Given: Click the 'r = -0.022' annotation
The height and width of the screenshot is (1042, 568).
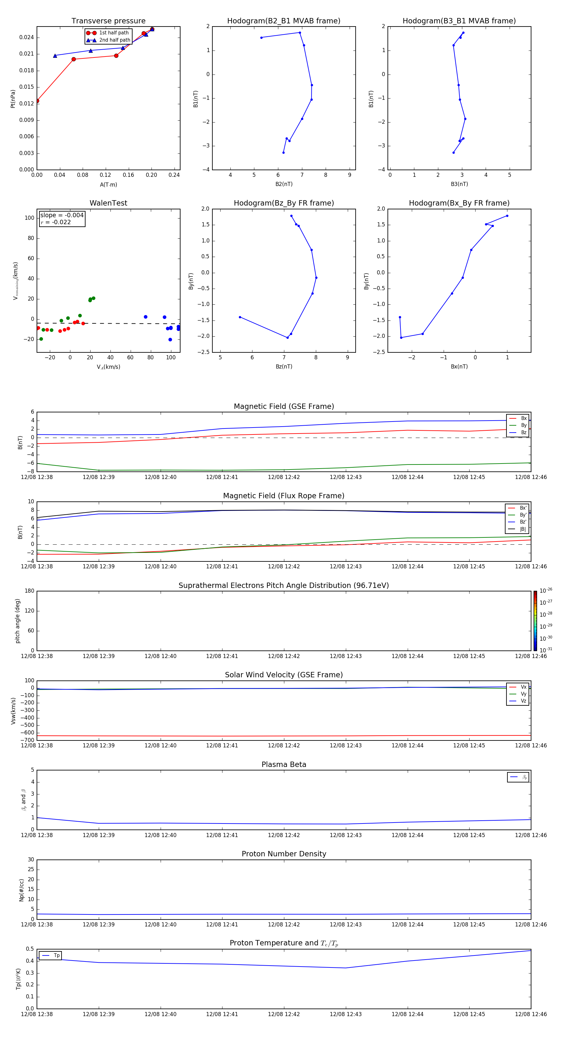Looking at the screenshot, I should [56, 222].
